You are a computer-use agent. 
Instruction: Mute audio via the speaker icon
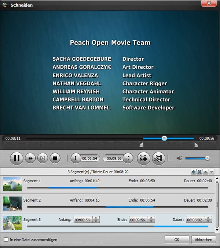point(179,158)
